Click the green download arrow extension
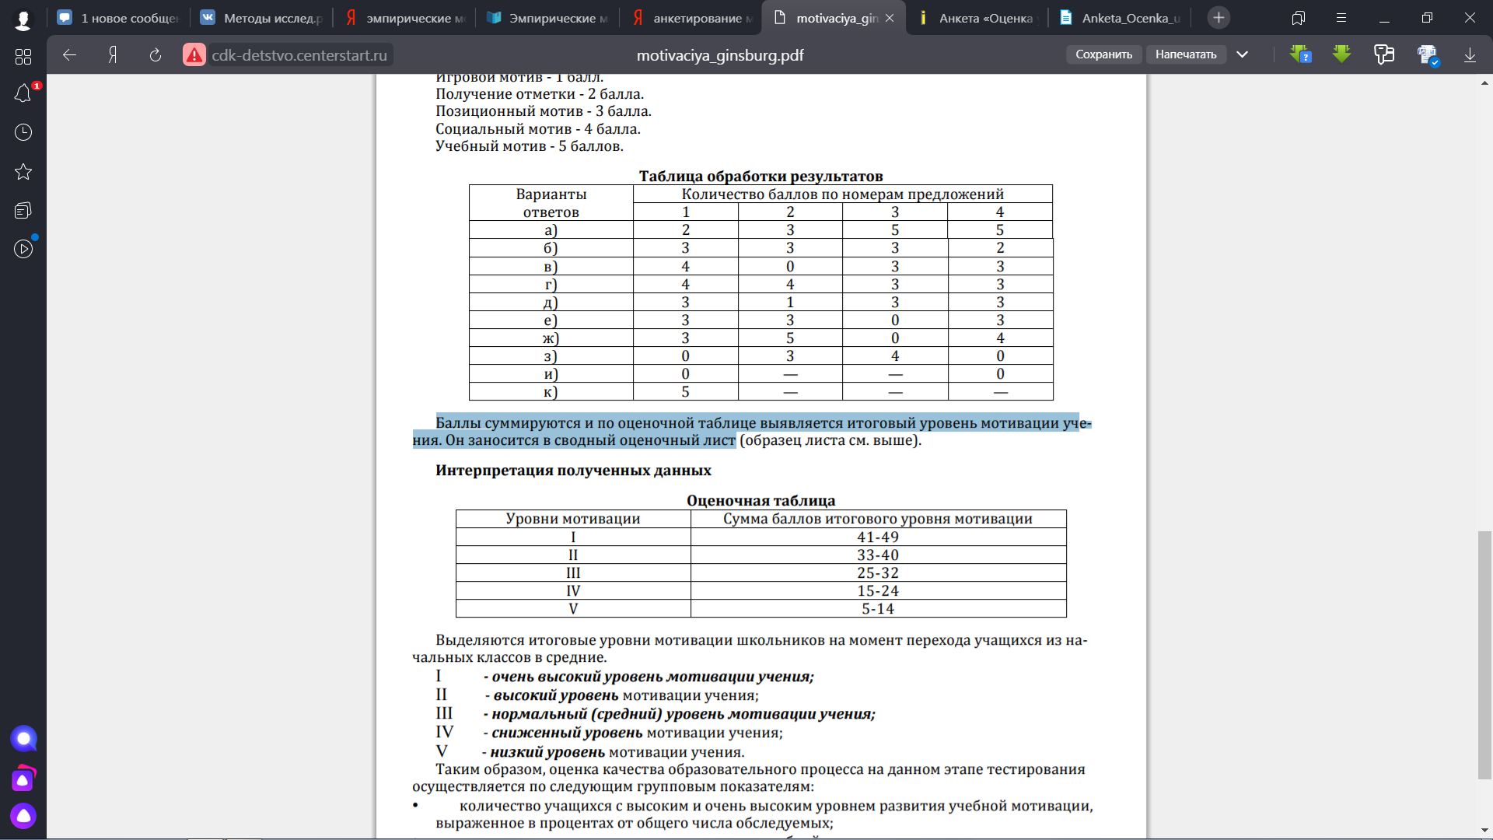 tap(1341, 54)
